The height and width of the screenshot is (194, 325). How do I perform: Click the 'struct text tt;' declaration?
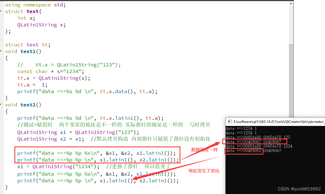point(28,44)
